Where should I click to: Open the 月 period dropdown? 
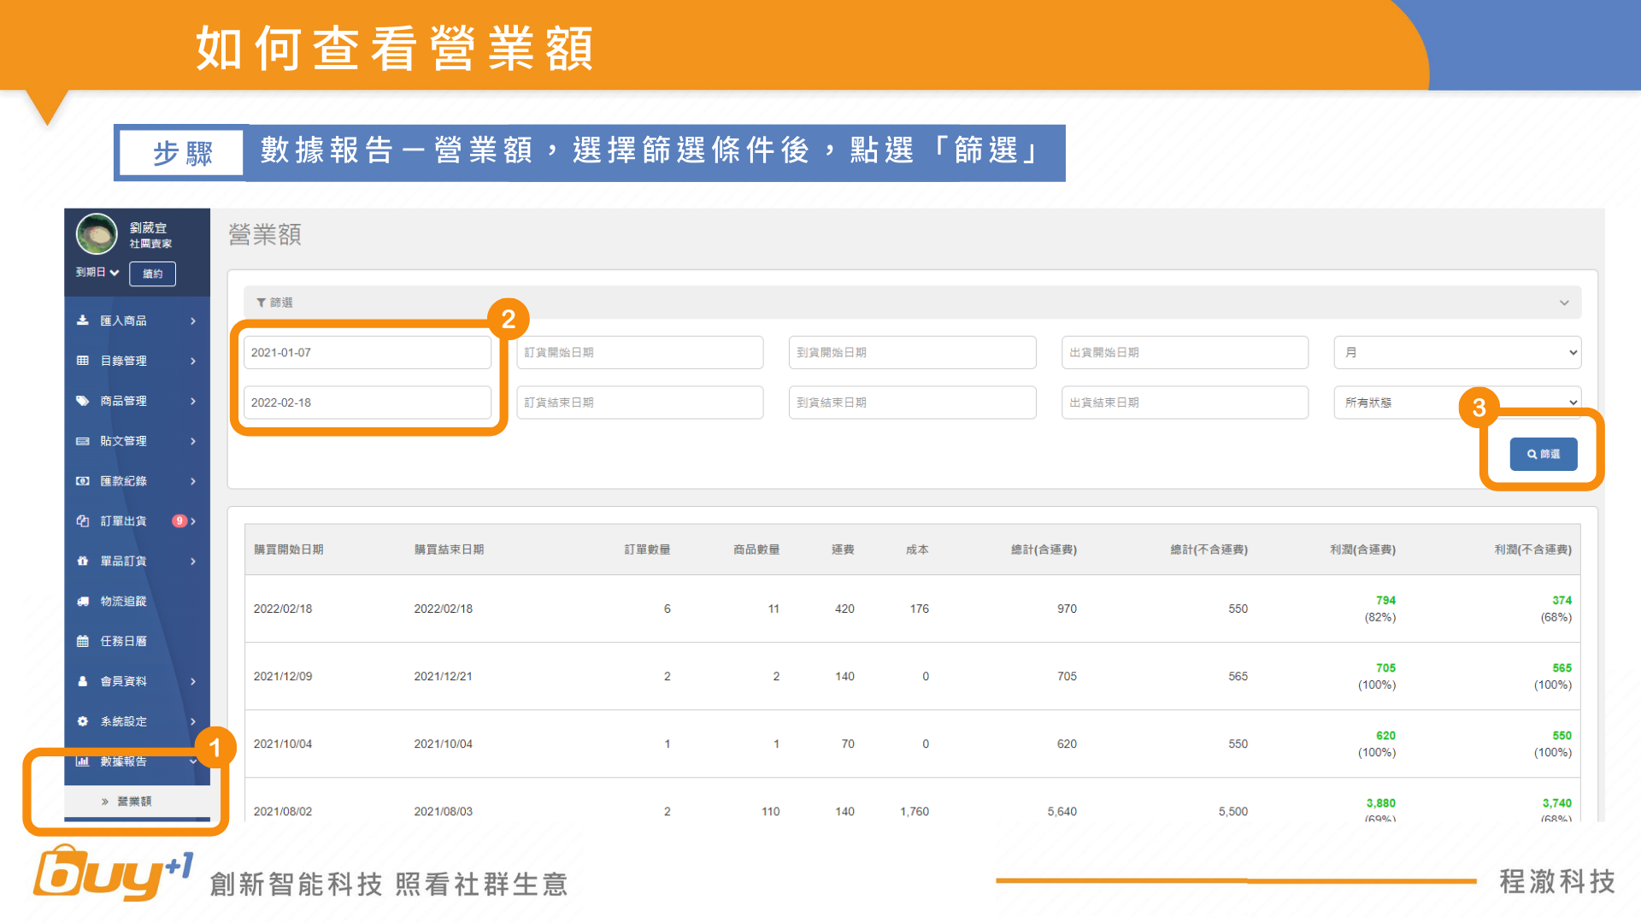1456,352
